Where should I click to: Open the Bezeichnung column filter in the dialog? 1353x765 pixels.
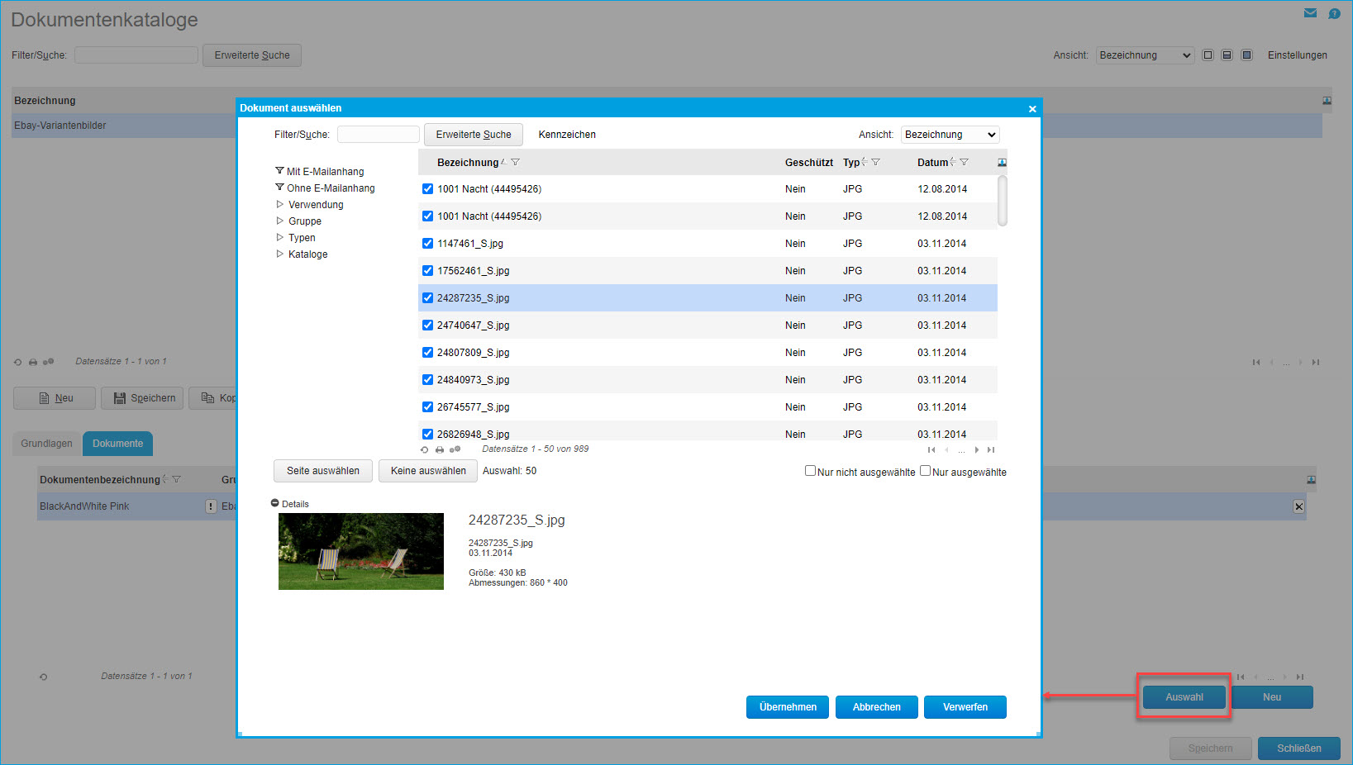click(516, 163)
